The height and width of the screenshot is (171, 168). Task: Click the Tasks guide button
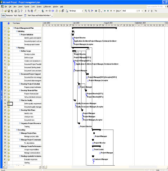tap(3, 15)
